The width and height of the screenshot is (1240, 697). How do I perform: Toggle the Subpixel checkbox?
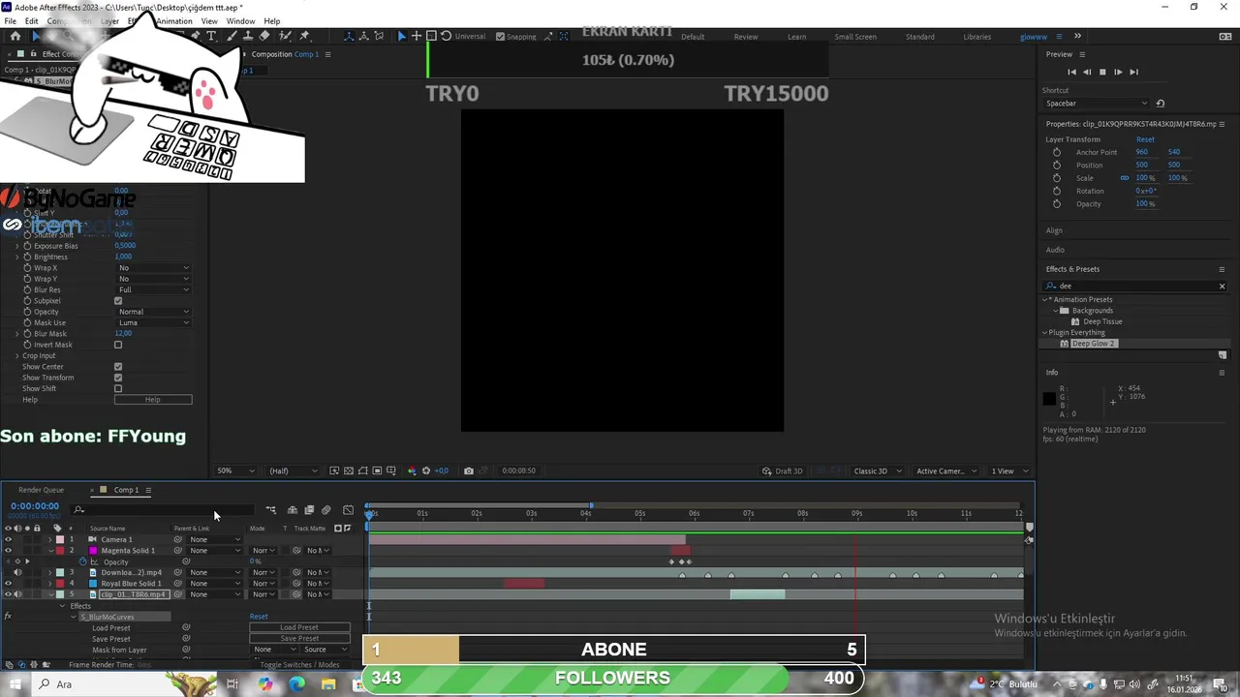click(x=118, y=301)
